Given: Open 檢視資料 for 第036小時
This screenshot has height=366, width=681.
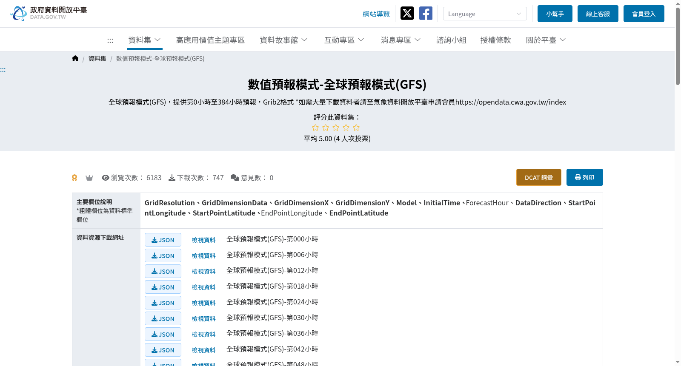Looking at the screenshot, I should click(204, 335).
